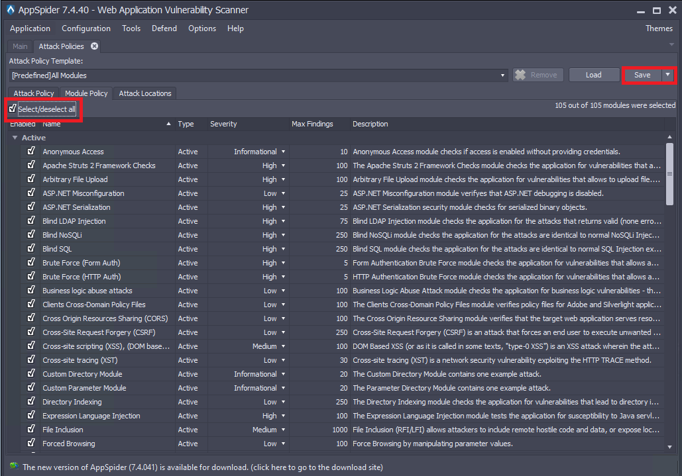Image resolution: width=682 pixels, height=476 pixels.
Task: Click the Load button
Action: coord(593,75)
